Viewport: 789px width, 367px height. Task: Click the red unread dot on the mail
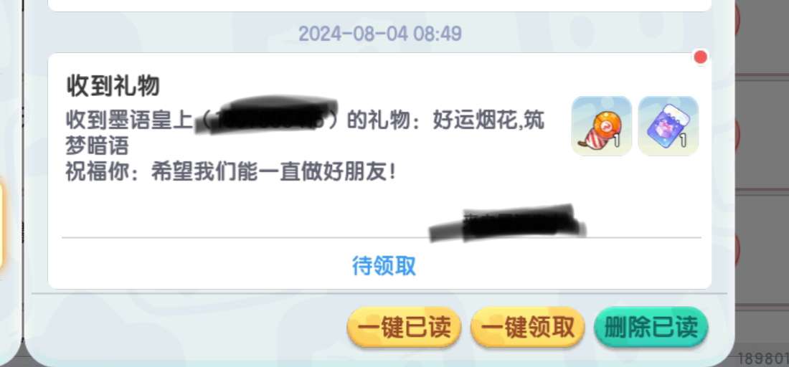click(701, 57)
